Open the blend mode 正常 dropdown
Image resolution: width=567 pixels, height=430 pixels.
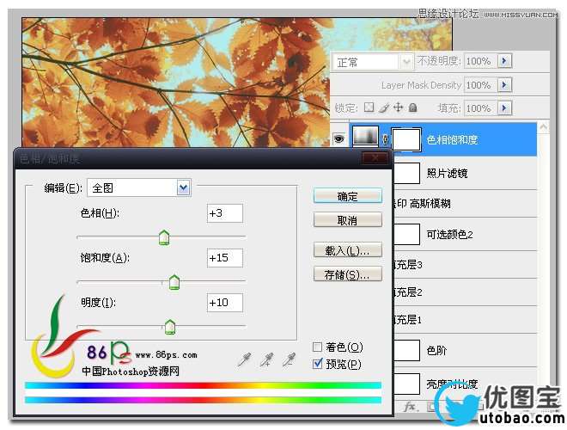coord(406,62)
